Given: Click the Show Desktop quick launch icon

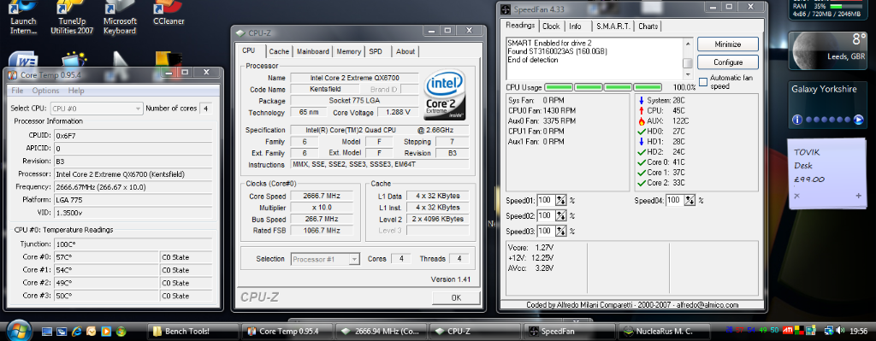Looking at the screenshot, I should click(47, 331).
